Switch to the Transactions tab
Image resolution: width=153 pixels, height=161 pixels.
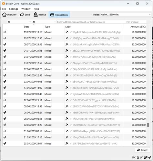[x=59, y=15]
